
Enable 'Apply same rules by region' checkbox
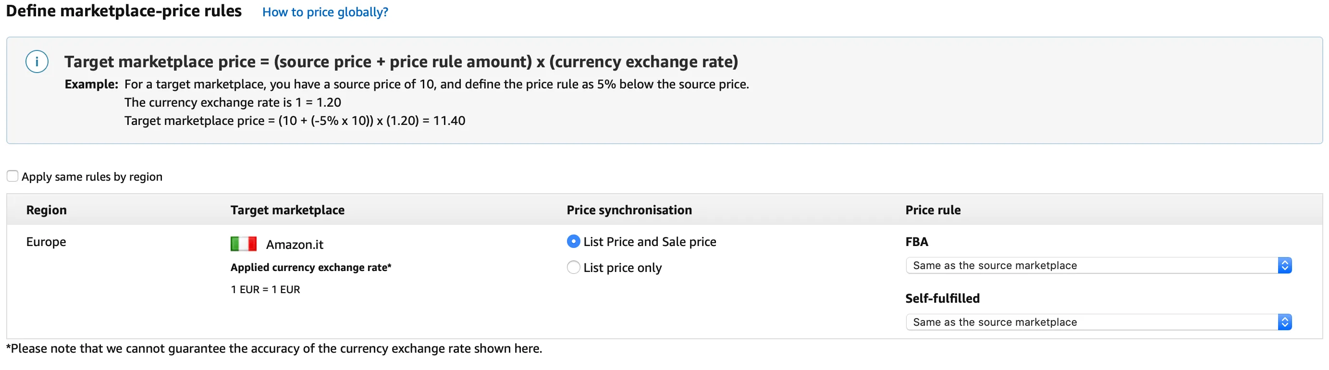point(12,176)
